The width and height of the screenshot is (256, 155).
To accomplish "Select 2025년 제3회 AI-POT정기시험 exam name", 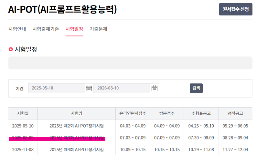I will pyautogui.click(x=77, y=138).
